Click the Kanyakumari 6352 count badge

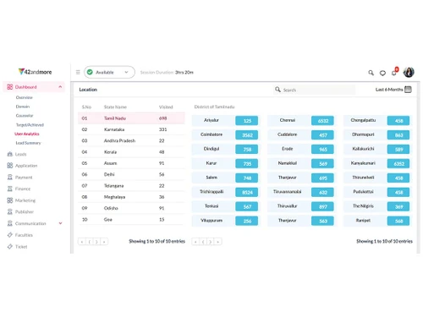[398, 163]
